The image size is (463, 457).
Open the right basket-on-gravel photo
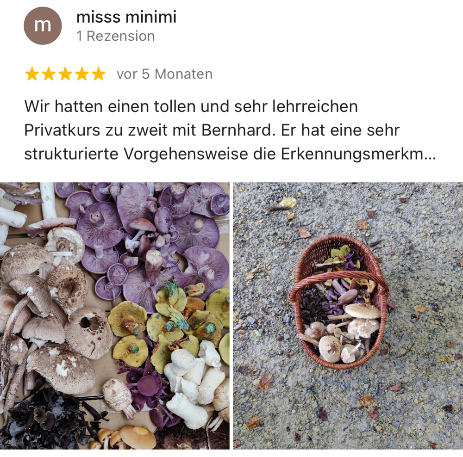click(x=348, y=315)
